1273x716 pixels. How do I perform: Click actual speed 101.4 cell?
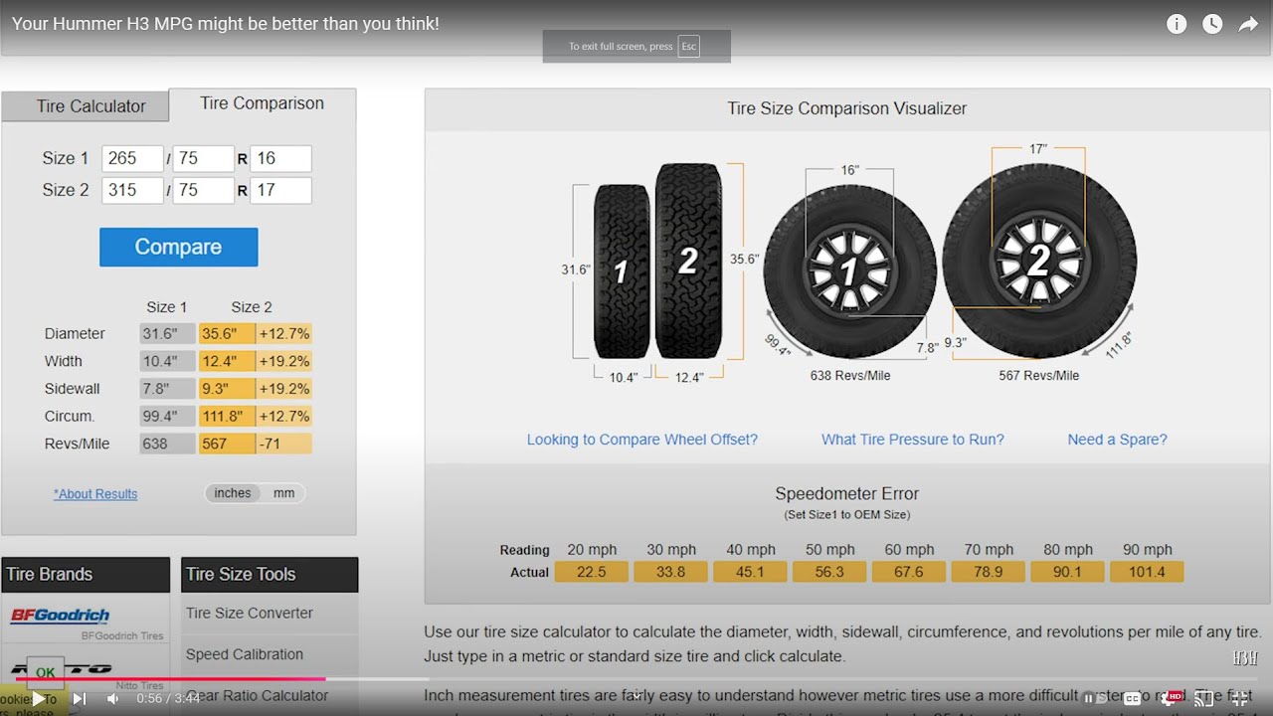tap(1147, 572)
